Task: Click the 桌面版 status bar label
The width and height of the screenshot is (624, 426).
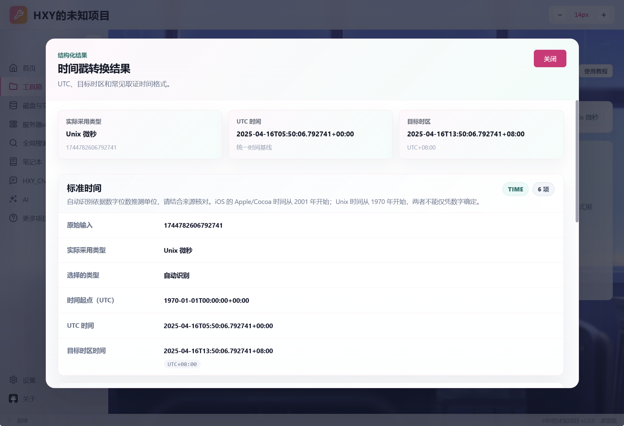Action: [x=609, y=421]
